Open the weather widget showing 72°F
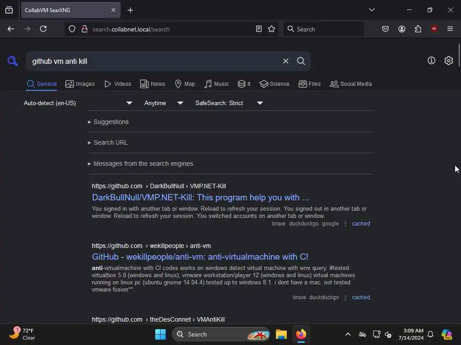The height and width of the screenshot is (345, 461). coord(22,334)
